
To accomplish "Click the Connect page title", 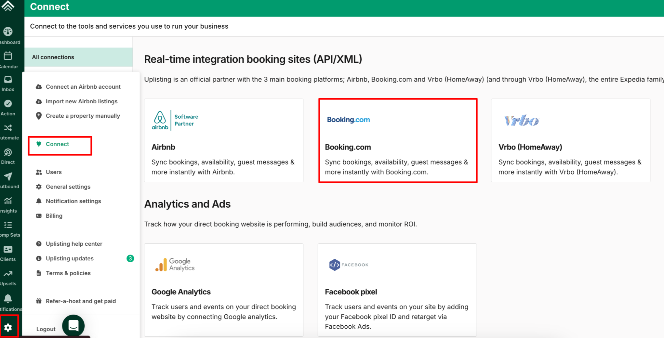I will point(50,7).
